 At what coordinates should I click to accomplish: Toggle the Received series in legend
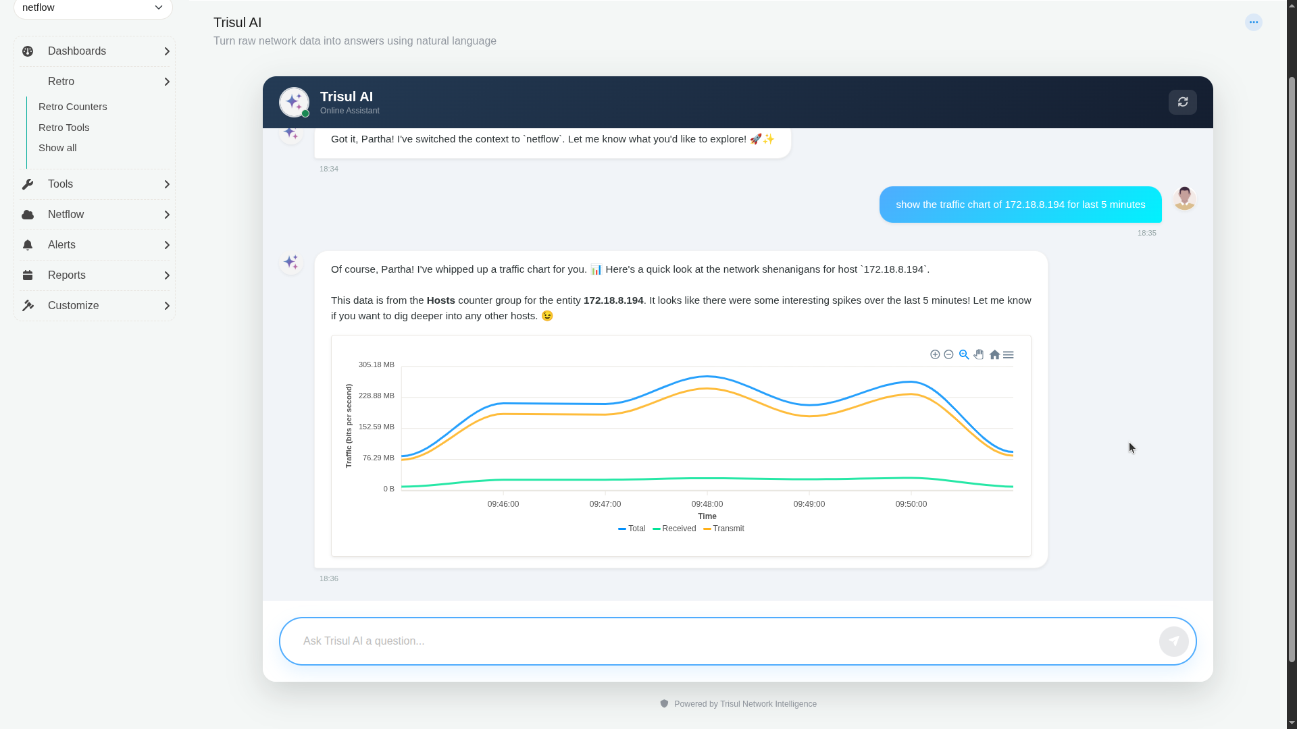(x=674, y=529)
